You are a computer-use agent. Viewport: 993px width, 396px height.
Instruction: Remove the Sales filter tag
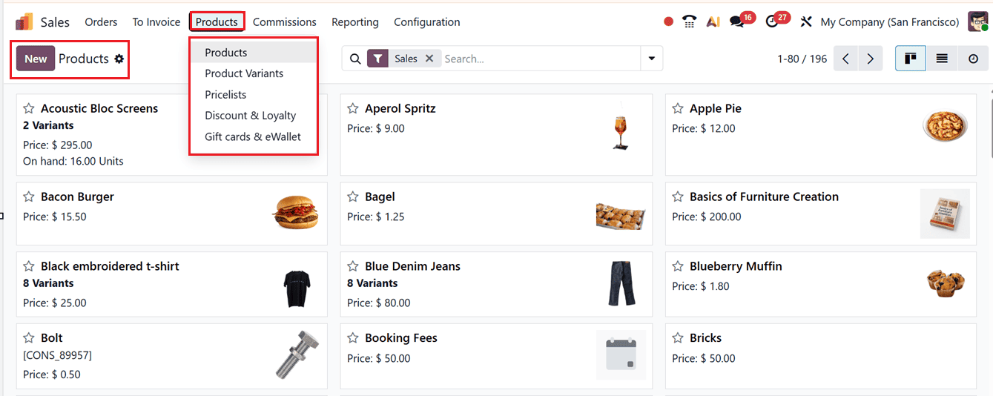429,59
